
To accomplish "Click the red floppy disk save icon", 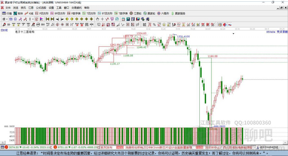I will pos(138,19).
